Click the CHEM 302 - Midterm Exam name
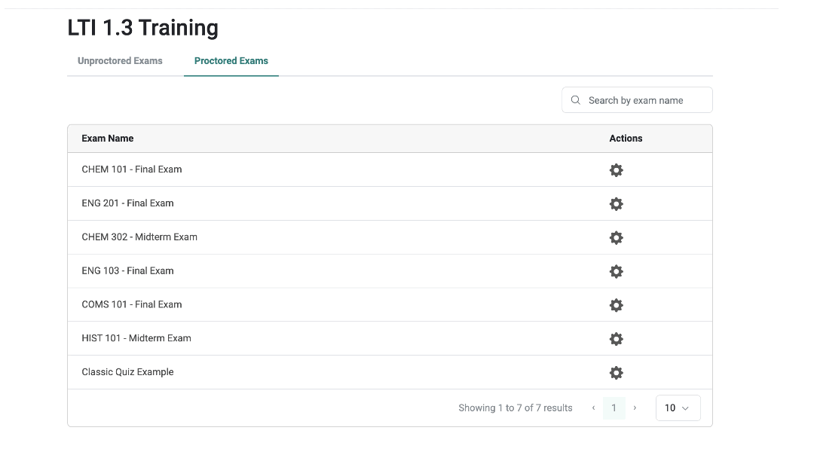This screenshot has width=814, height=458. click(139, 237)
